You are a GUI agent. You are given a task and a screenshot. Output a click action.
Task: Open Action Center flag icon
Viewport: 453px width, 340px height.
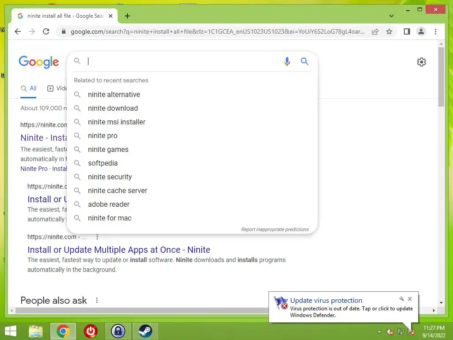pyautogui.click(x=411, y=332)
